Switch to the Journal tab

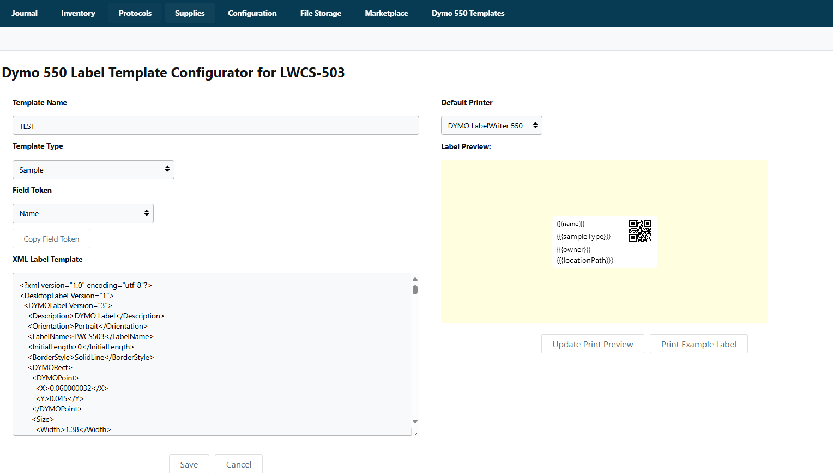pos(24,13)
